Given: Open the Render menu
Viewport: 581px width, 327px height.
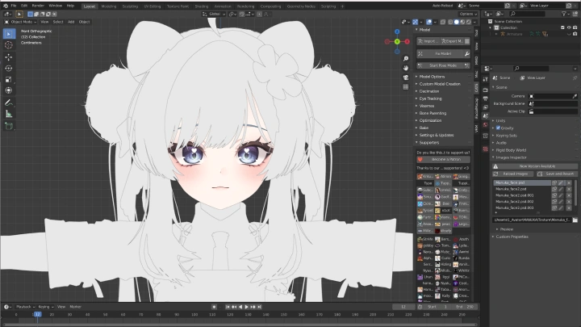Looking at the screenshot, I should pos(38,6).
